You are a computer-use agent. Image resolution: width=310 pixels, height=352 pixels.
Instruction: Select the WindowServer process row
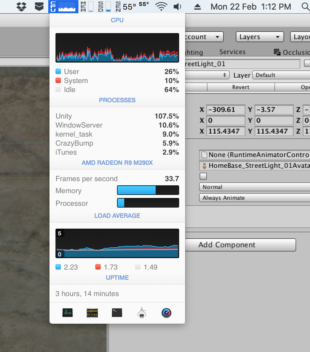pos(117,125)
